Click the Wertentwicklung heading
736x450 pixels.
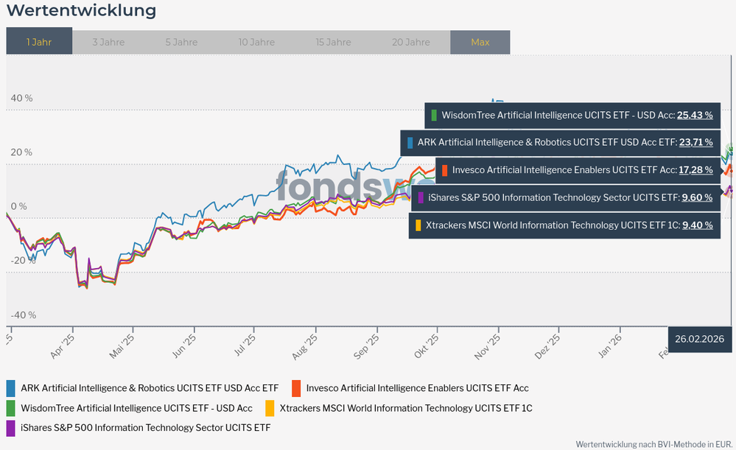[81, 10]
